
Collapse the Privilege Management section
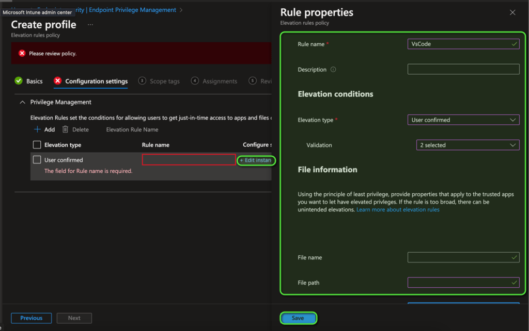(22, 102)
